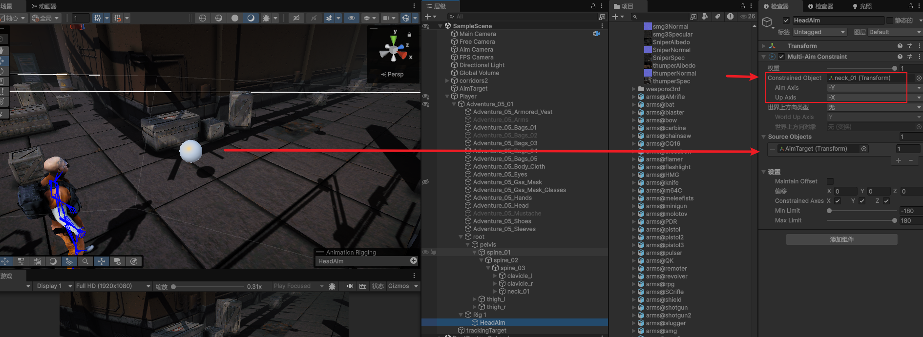This screenshot has height=337, width=923.
Task: Expand the weapons3rd folder in Project
Action: pyautogui.click(x=633, y=89)
